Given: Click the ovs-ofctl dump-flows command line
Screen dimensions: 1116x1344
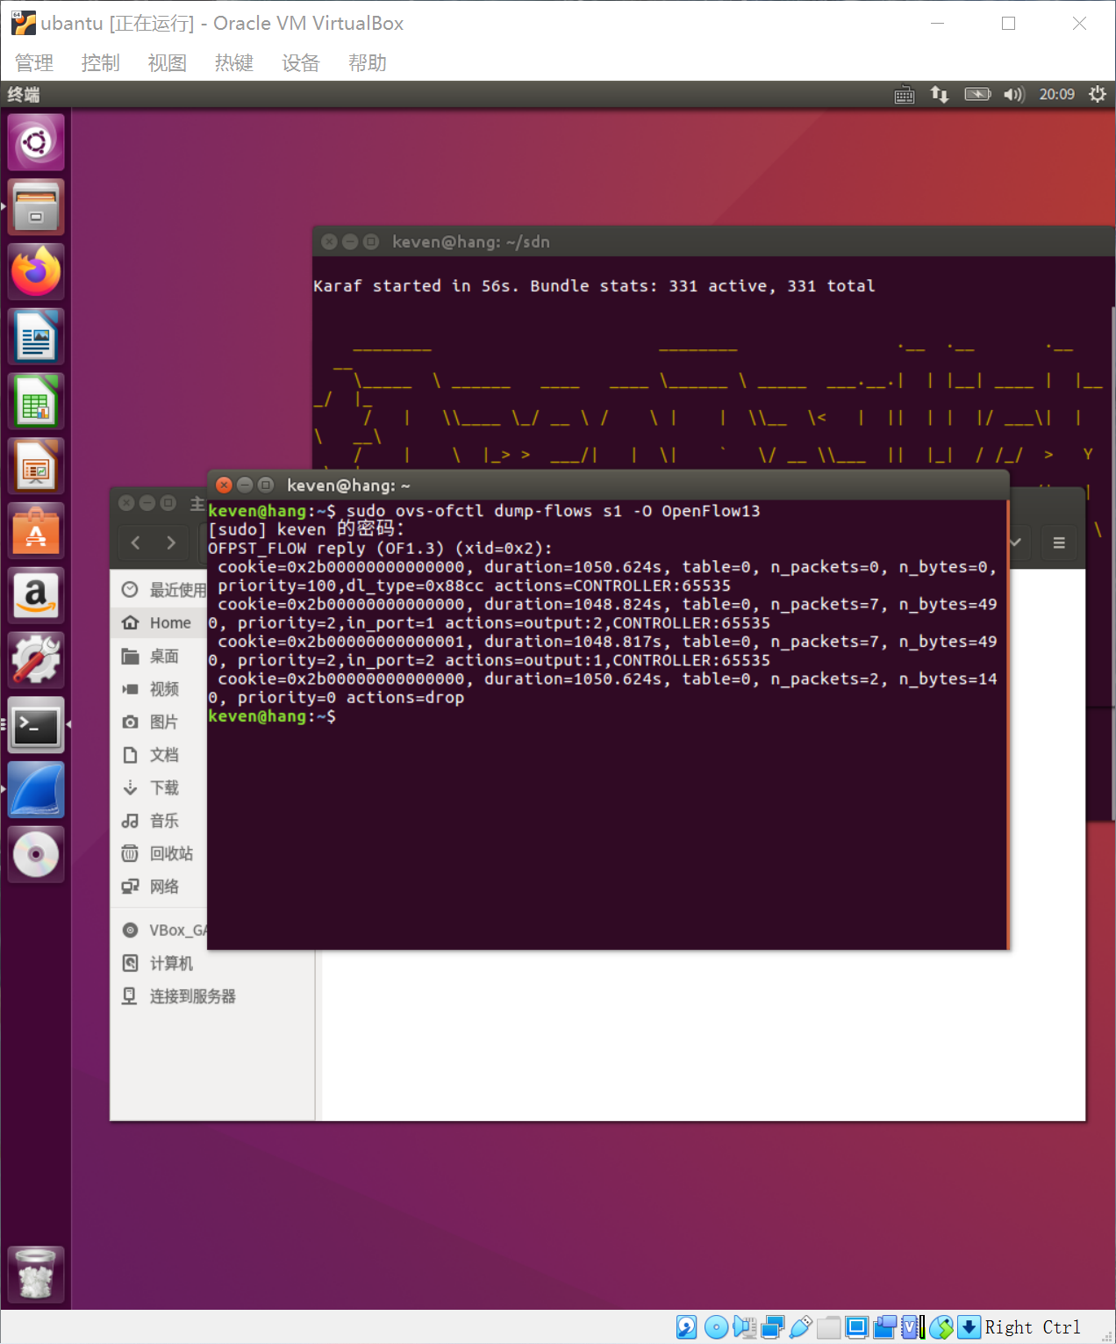Looking at the screenshot, I should (x=484, y=511).
